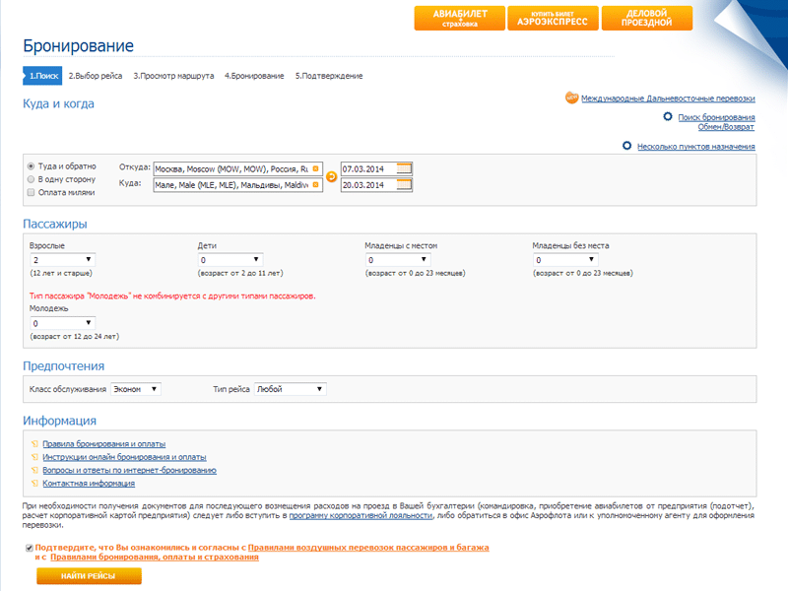Click bullet icon beside Контактная информация
The image size is (788, 591).
[34, 483]
